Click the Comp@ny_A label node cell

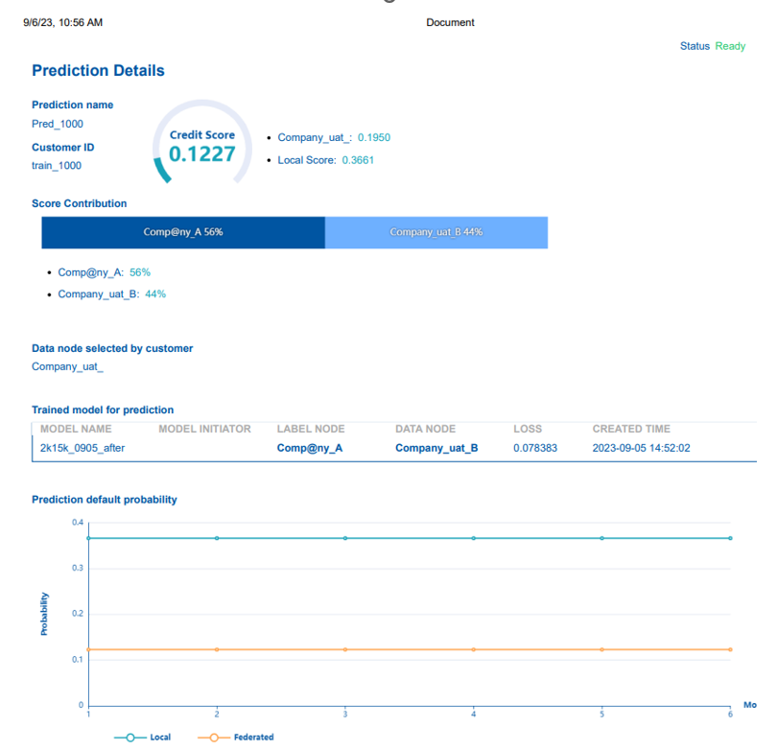tap(309, 448)
